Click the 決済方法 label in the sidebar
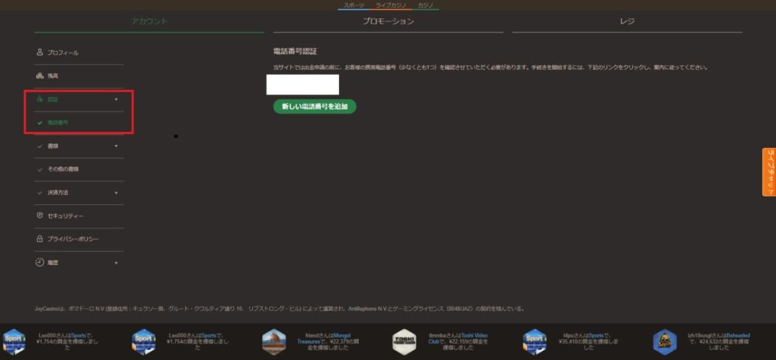The image size is (776, 360). 58,193
